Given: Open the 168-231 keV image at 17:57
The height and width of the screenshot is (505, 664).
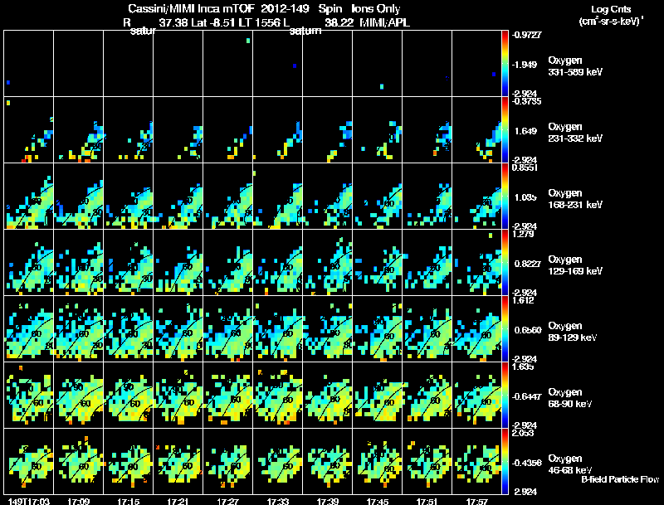Looking at the screenshot, I should [x=476, y=197].
